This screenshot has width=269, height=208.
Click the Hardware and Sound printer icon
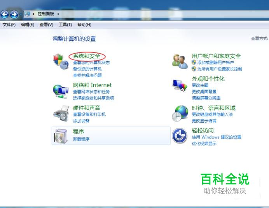(61, 113)
